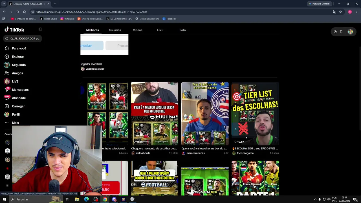Viewport: 361px width, 203px height.
Task: Open Mensagens icon with 19 badge
Action: [7, 90]
